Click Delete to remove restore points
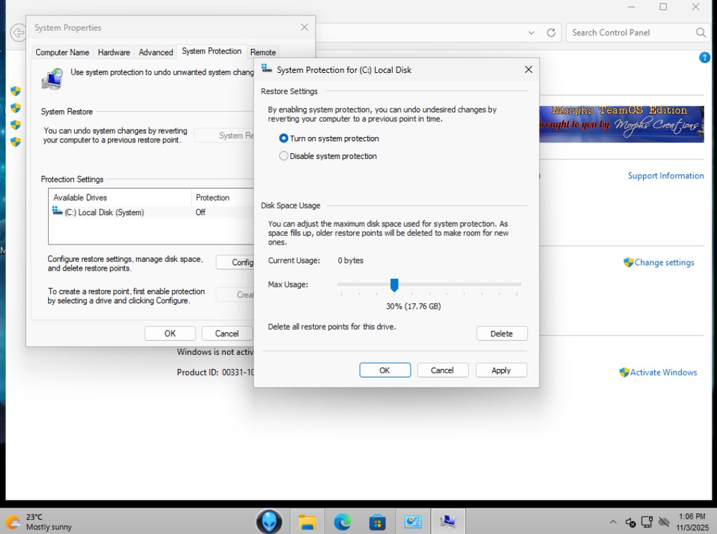 point(501,333)
